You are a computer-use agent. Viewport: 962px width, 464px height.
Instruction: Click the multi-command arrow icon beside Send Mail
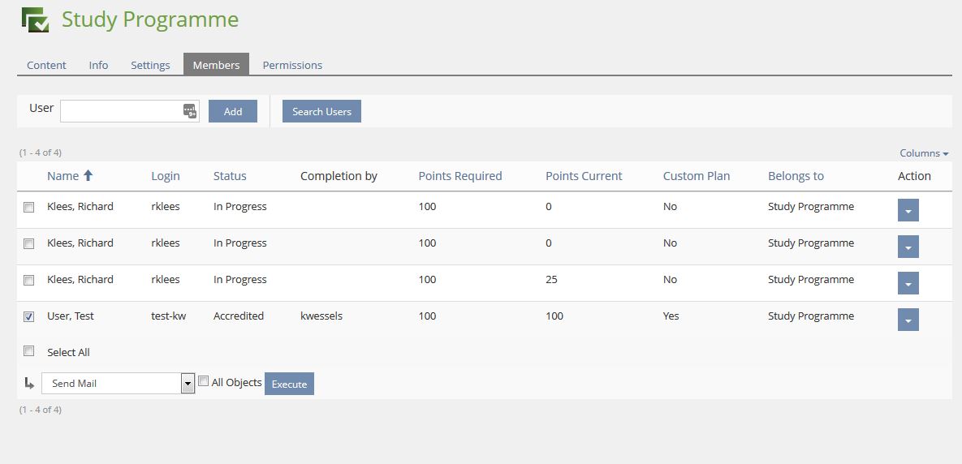29,383
